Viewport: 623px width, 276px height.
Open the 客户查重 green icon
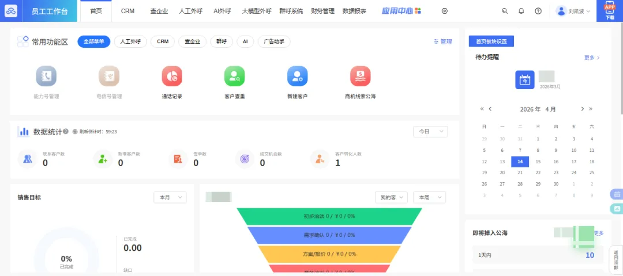pyautogui.click(x=234, y=76)
